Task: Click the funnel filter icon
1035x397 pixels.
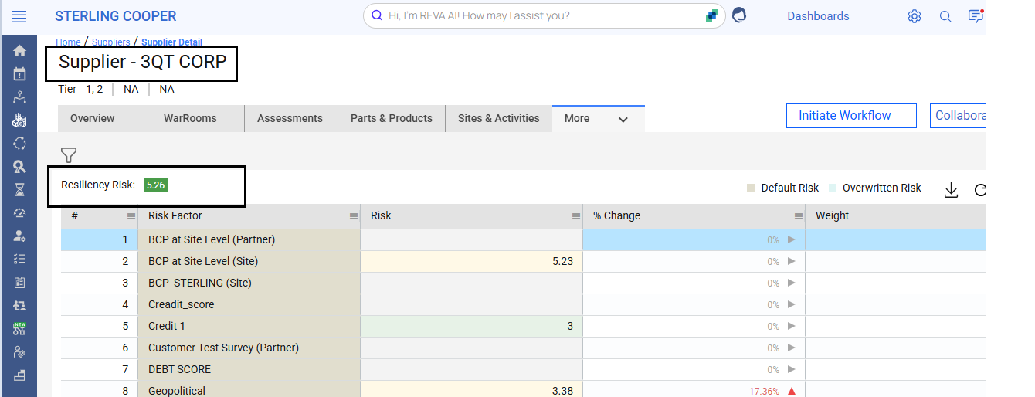Action: tap(69, 155)
